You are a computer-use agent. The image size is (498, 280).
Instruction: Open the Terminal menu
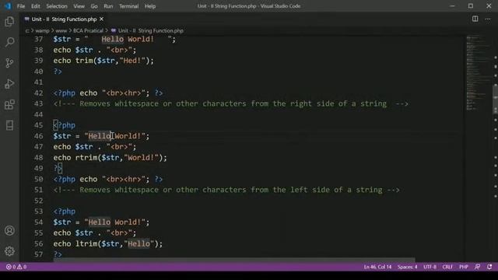[128, 6]
